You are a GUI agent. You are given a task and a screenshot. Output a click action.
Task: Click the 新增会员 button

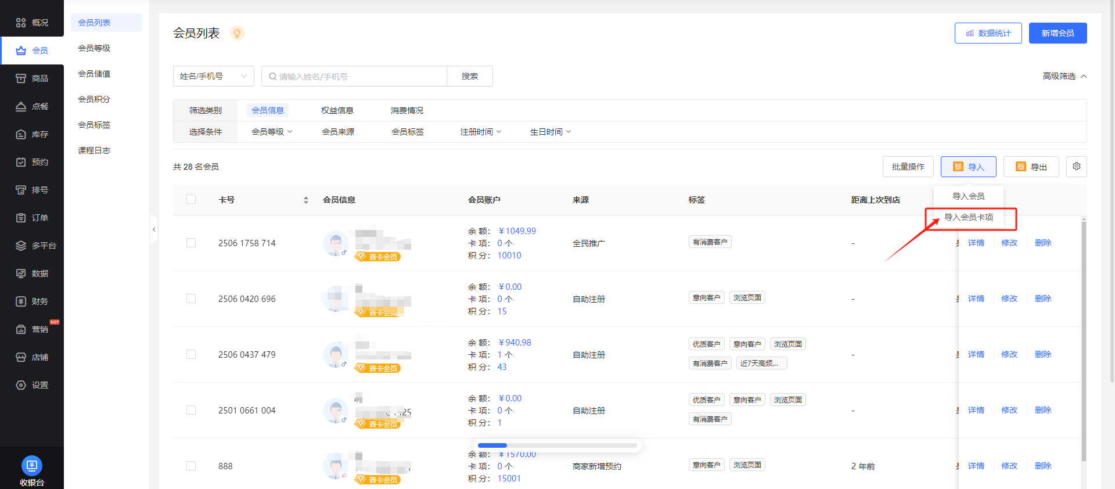[1058, 33]
